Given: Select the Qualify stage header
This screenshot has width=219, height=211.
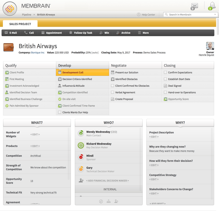Looking at the screenshot, I should (30, 65).
